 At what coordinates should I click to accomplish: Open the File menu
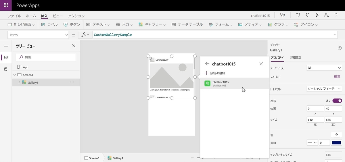click(x=14, y=16)
